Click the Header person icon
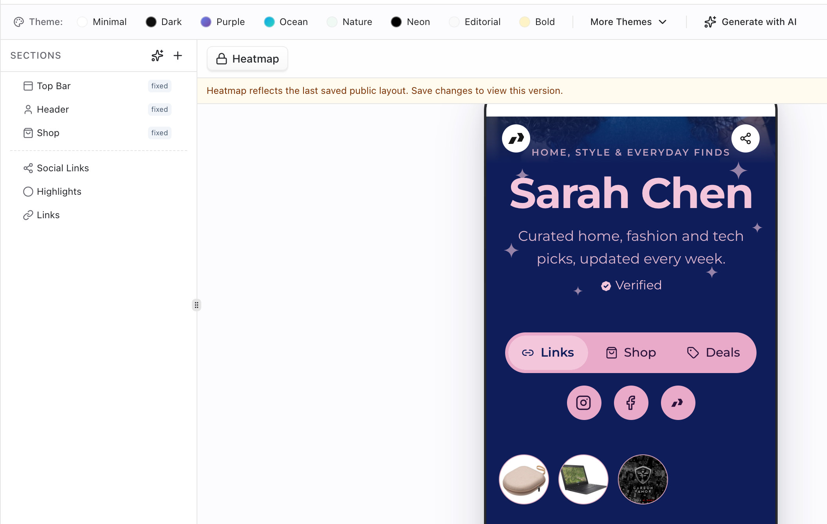This screenshot has width=827, height=524. click(x=28, y=109)
